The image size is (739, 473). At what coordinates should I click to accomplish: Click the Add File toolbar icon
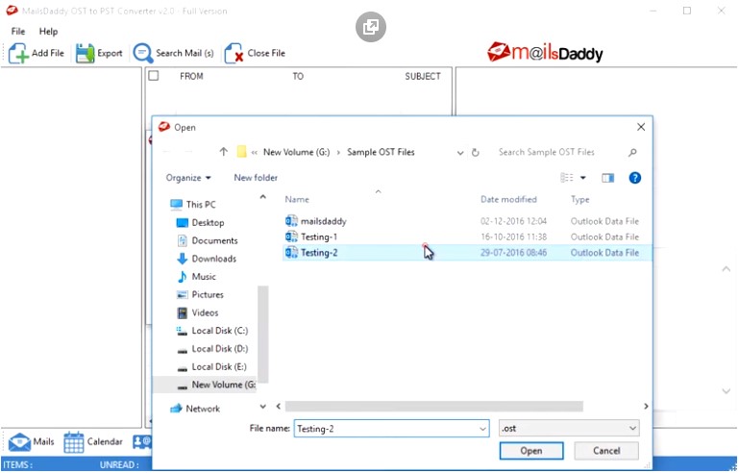coord(18,53)
